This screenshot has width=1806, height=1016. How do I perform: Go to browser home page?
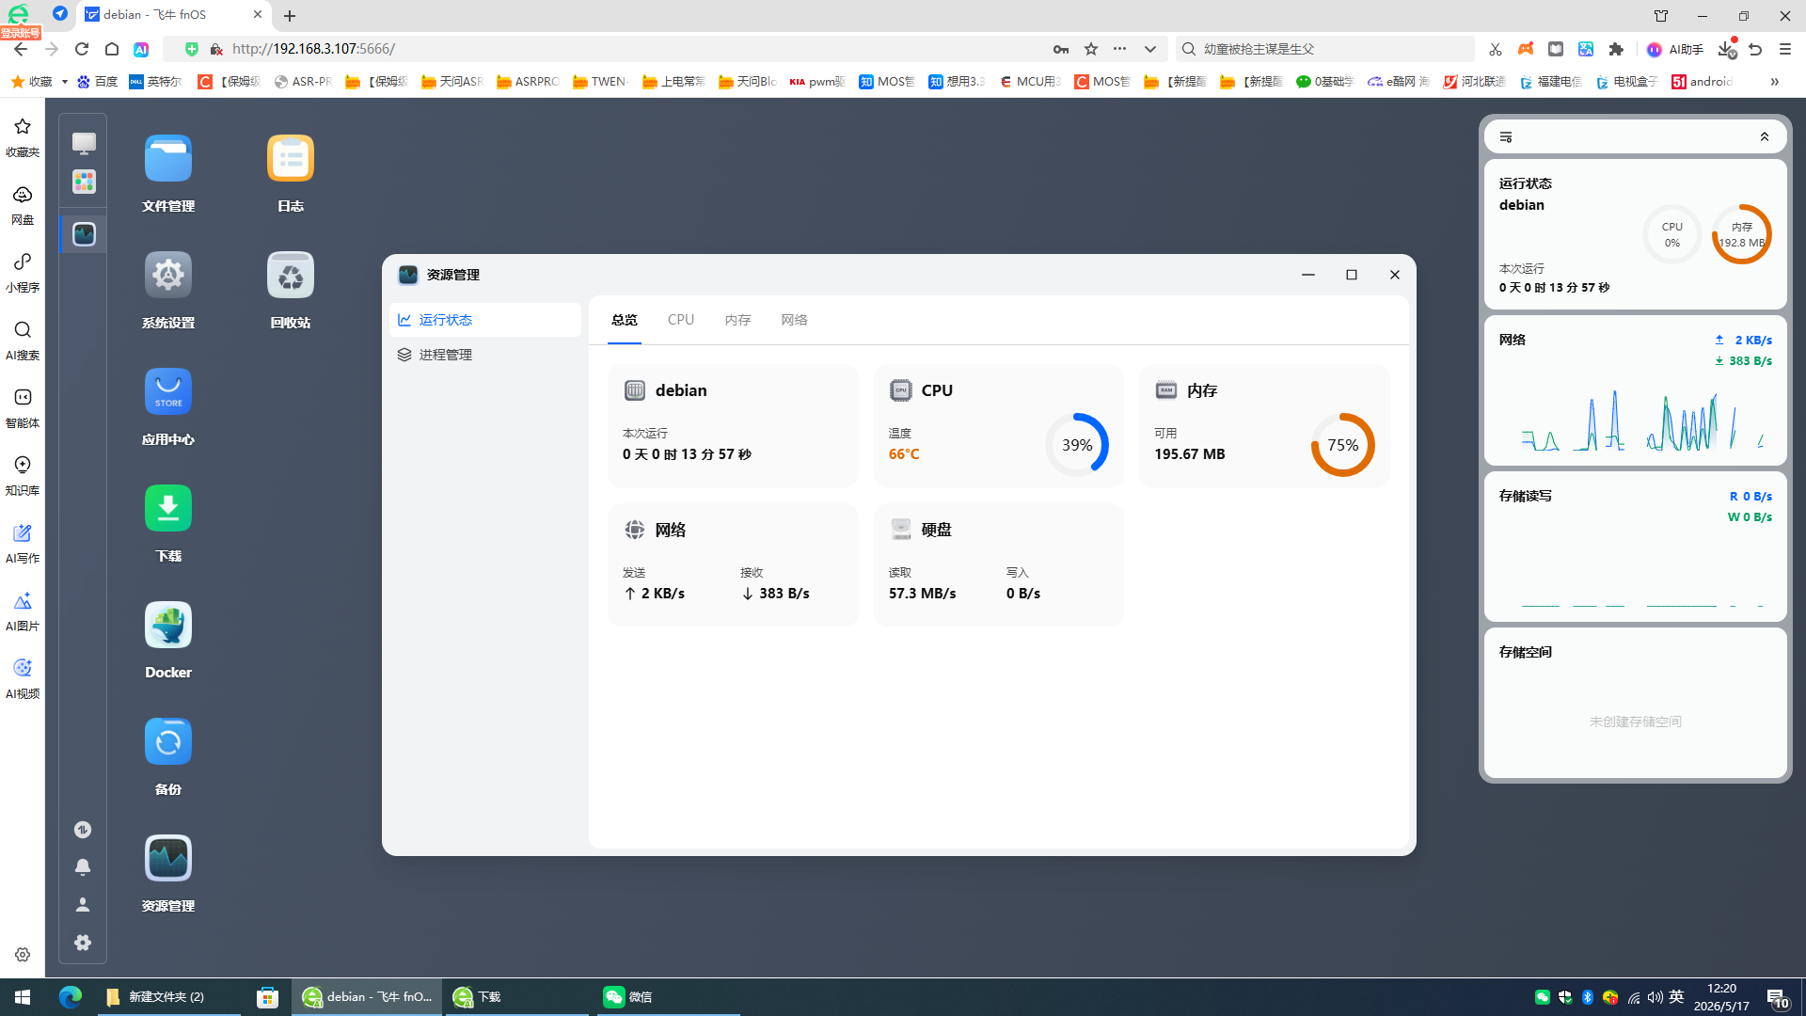[x=112, y=49]
